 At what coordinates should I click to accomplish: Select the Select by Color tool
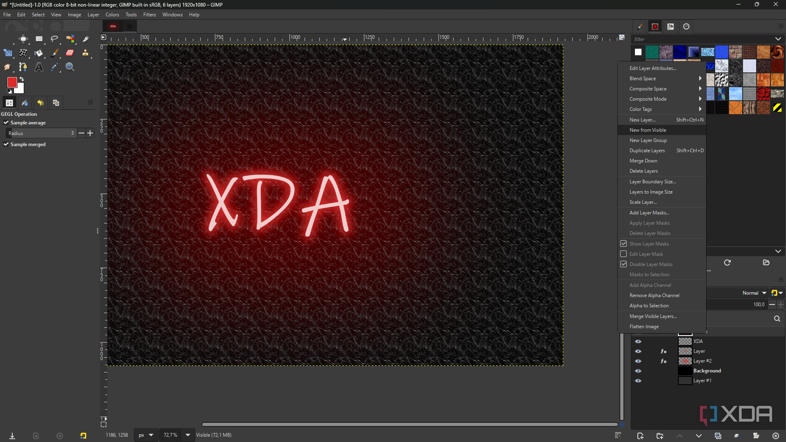[x=70, y=39]
